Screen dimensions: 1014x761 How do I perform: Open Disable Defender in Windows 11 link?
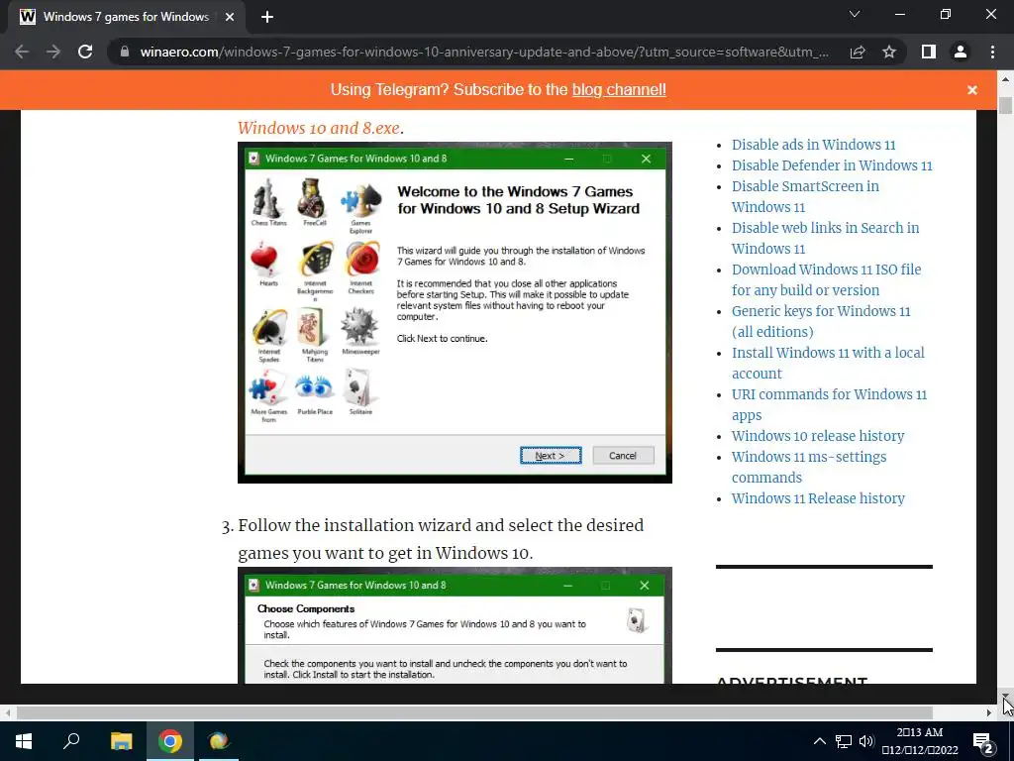click(x=832, y=165)
